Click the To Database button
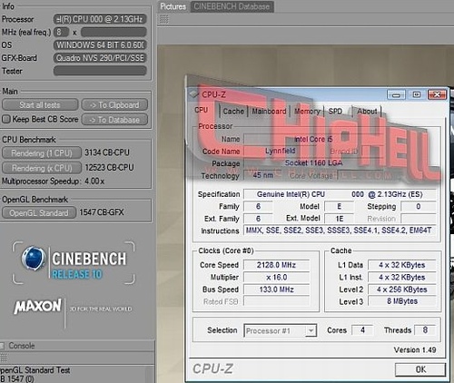Viewport: 454px width, 383px height. click(114, 120)
